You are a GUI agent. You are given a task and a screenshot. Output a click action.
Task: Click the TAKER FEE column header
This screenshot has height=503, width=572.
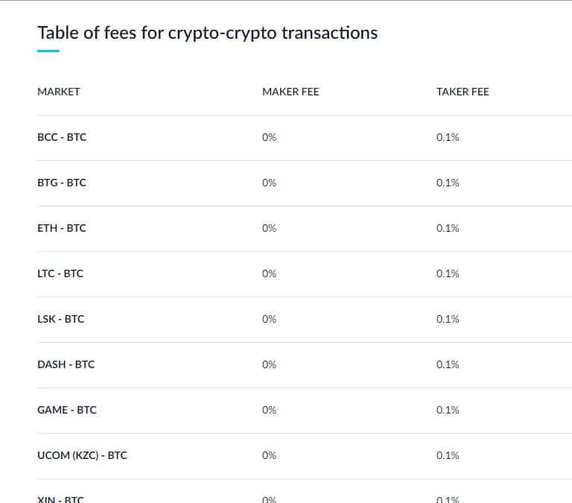click(x=463, y=92)
